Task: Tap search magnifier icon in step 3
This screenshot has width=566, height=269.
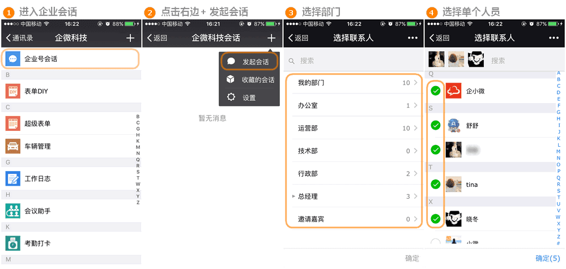Action: [x=291, y=61]
